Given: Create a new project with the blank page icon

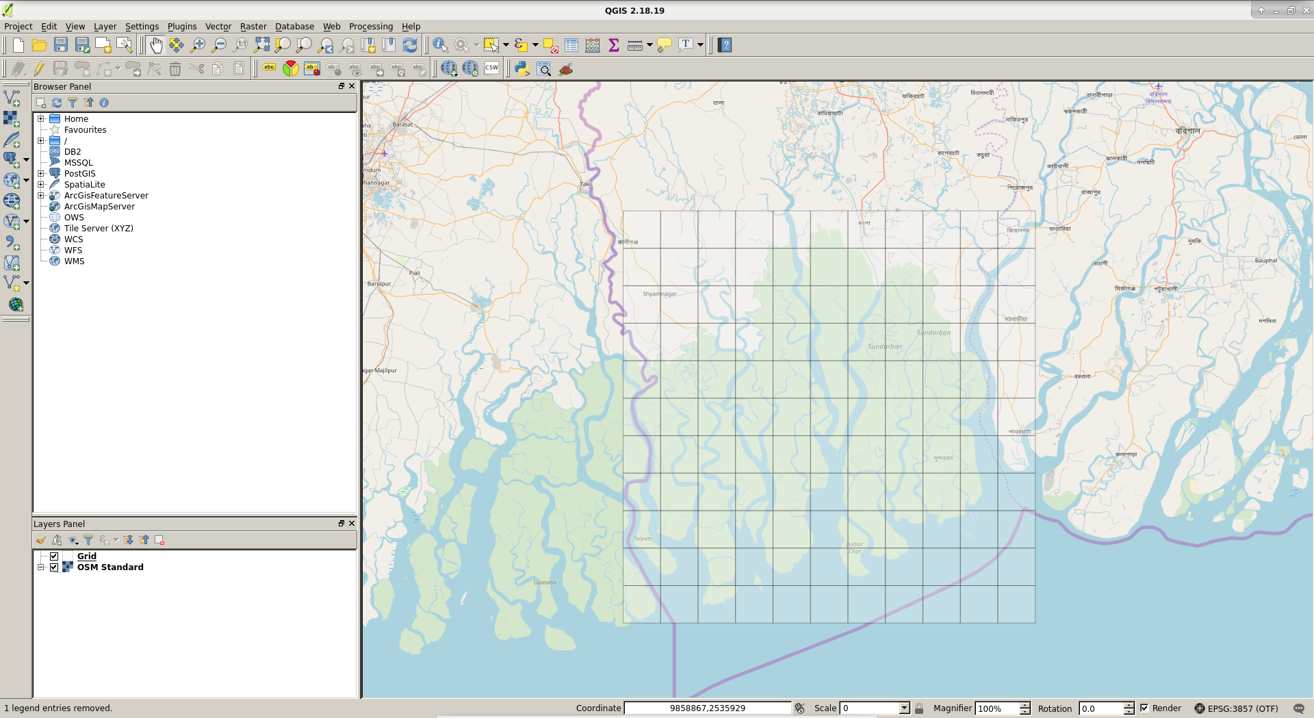Looking at the screenshot, I should pyautogui.click(x=18, y=45).
